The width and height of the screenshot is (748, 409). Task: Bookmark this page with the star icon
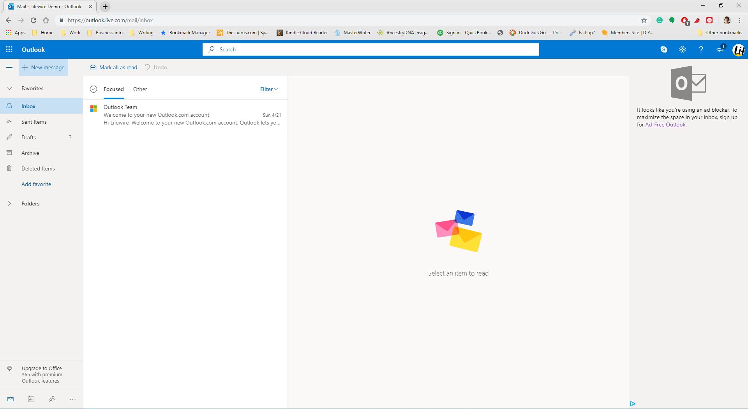[x=644, y=20]
